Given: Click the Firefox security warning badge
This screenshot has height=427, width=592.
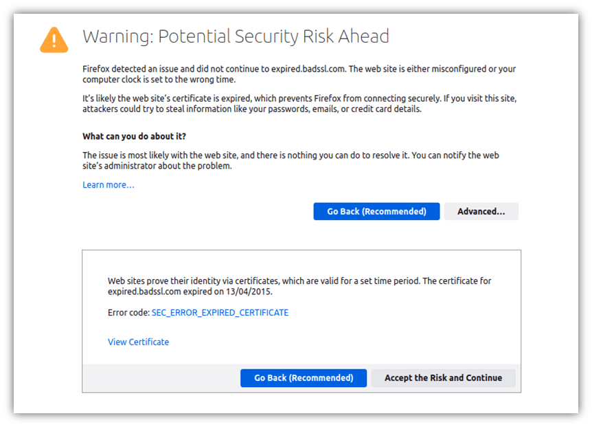Looking at the screenshot, I should [53, 39].
